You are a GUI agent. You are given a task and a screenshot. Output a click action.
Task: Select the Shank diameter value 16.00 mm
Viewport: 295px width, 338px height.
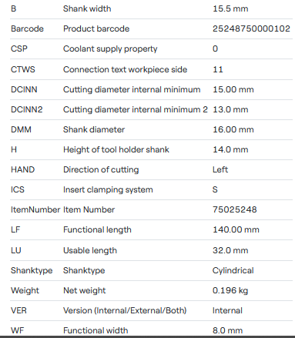(x=233, y=129)
